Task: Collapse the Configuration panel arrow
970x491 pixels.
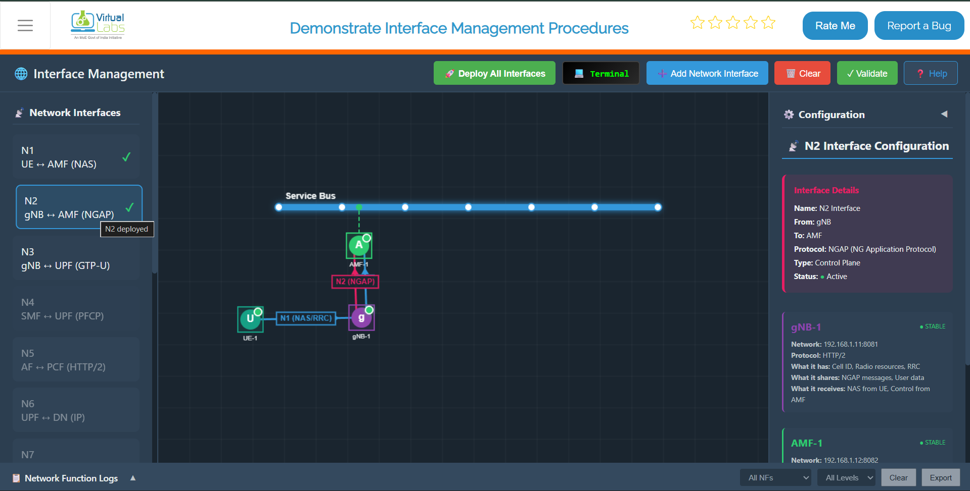Action: pyautogui.click(x=944, y=114)
